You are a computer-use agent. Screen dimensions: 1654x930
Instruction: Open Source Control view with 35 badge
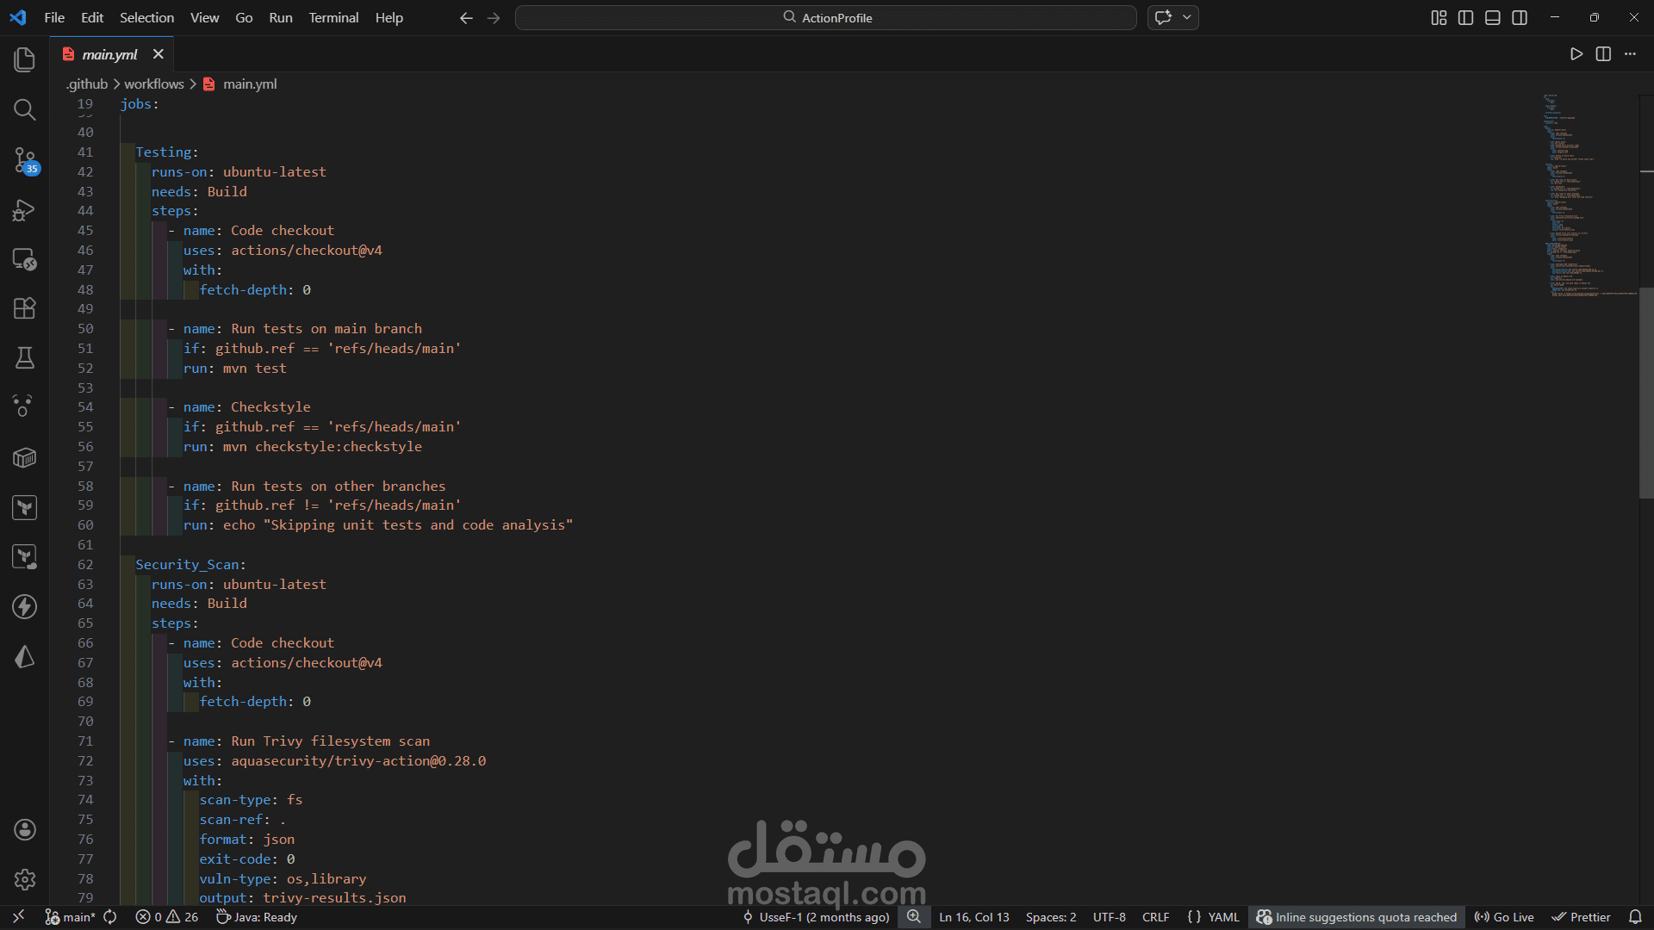click(24, 159)
